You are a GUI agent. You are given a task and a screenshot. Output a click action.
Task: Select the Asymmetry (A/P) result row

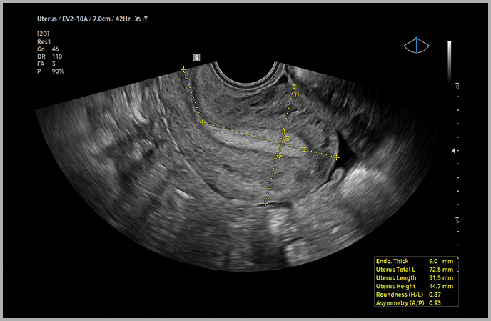click(x=415, y=303)
